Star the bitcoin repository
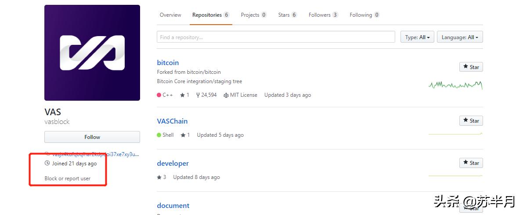The width and height of the screenshot is (523, 215). 471,67
